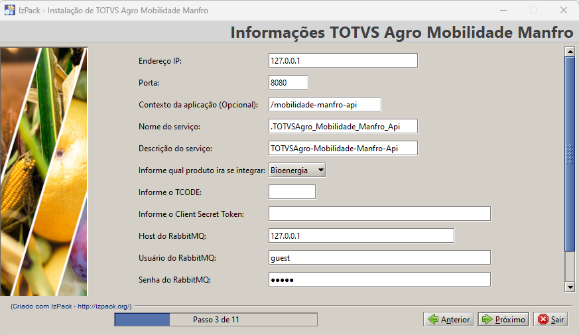Image resolution: width=579 pixels, height=335 pixels.
Task: Select the Usuário do RabbitMQ field
Action: pyautogui.click(x=379, y=257)
